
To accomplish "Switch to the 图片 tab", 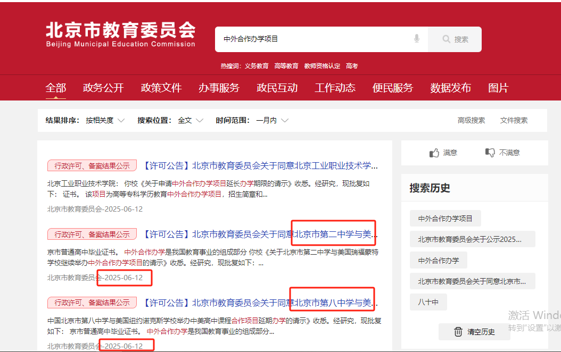I will click(498, 88).
